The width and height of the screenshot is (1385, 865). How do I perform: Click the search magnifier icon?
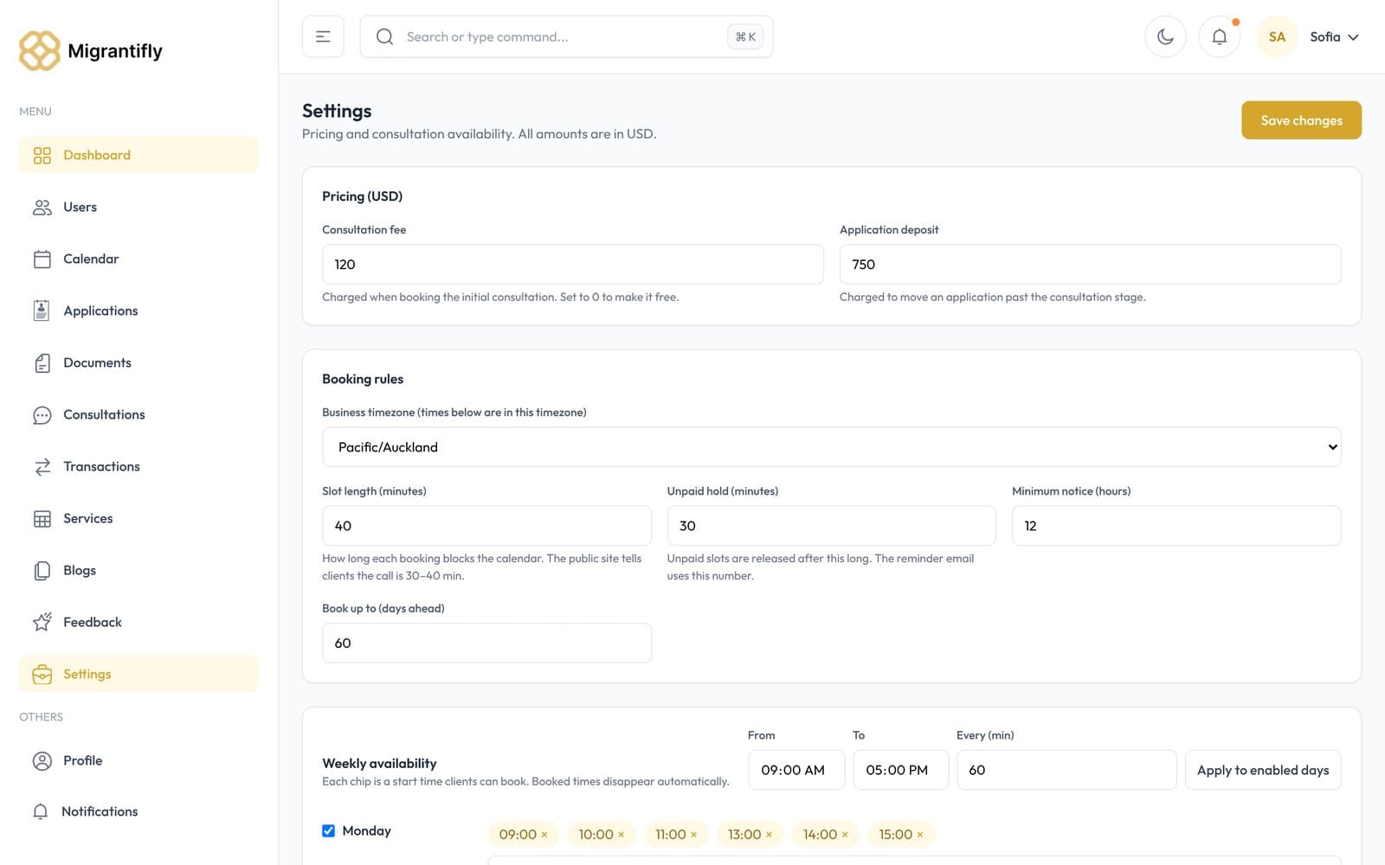pos(384,36)
